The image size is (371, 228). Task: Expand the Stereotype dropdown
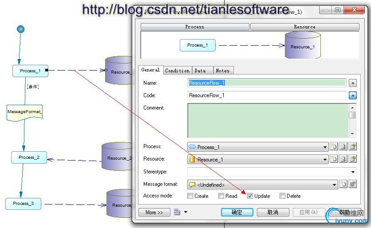click(353, 172)
